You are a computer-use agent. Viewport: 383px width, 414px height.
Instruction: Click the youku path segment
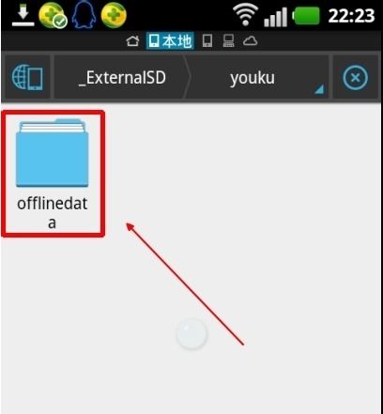[253, 78]
